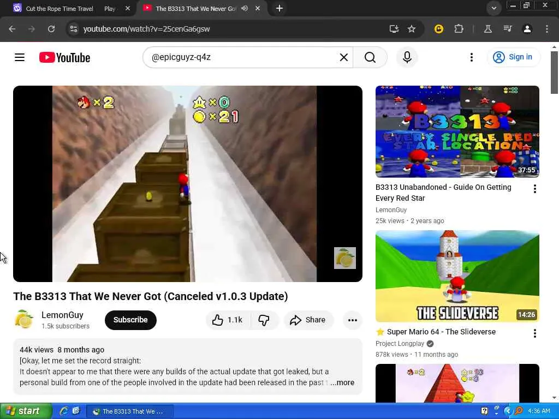Close the B3313 YouTube tab
The image size is (559, 419).
(x=258, y=8)
